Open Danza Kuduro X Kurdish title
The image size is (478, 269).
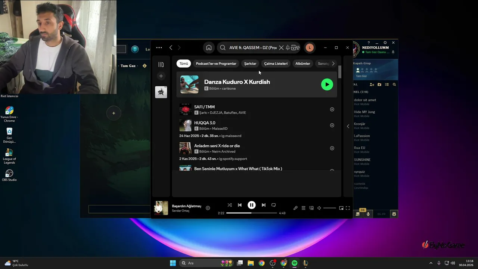237,82
